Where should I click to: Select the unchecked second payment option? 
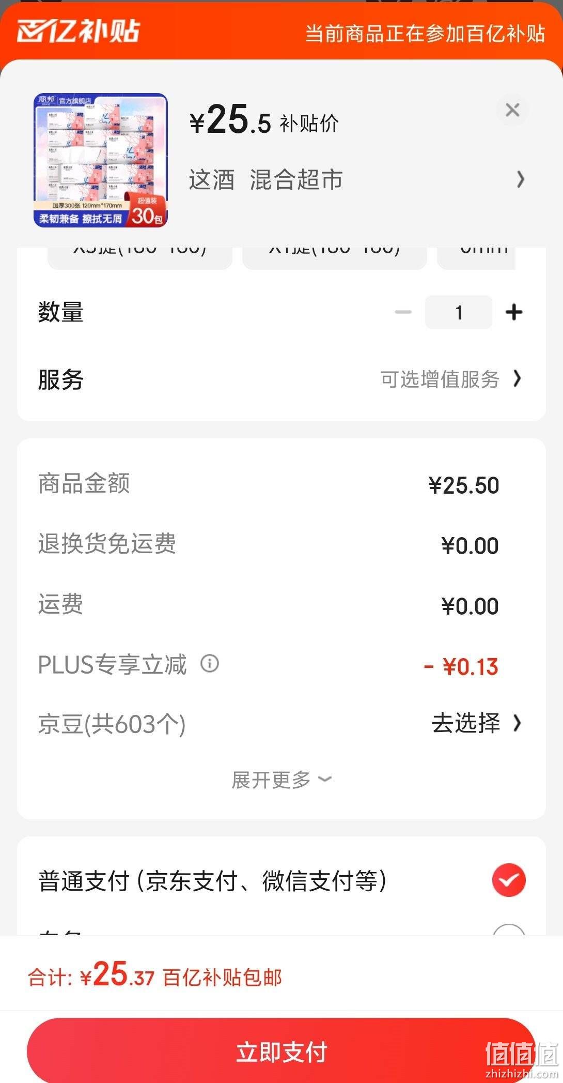[509, 929]
